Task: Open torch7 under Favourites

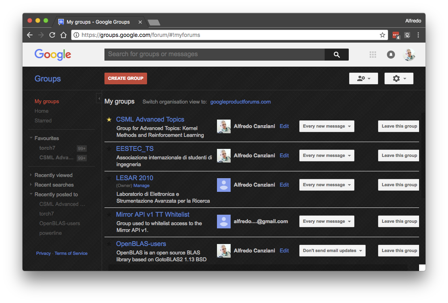Action: (47, 148)
